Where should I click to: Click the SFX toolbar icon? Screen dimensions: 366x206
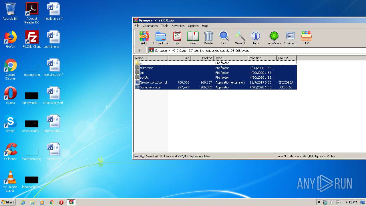(x=306, y=38)
